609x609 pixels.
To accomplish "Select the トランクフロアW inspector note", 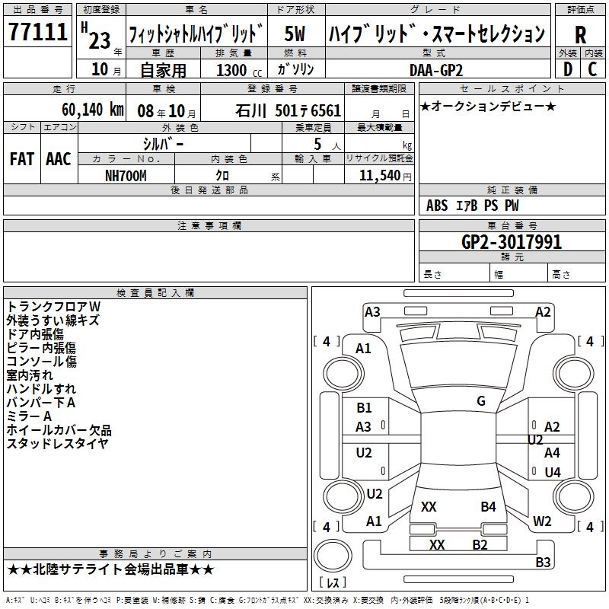I will (53, 306).
